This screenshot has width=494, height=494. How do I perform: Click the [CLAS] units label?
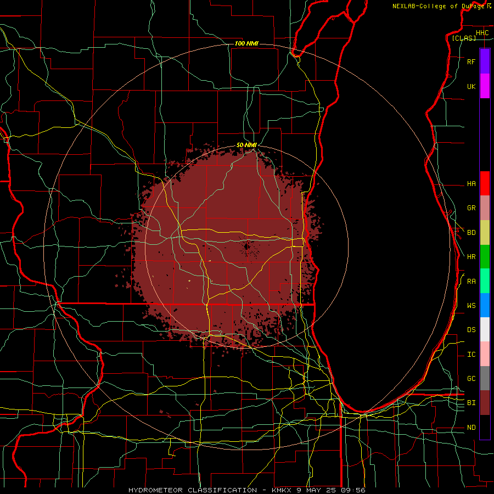464,38
